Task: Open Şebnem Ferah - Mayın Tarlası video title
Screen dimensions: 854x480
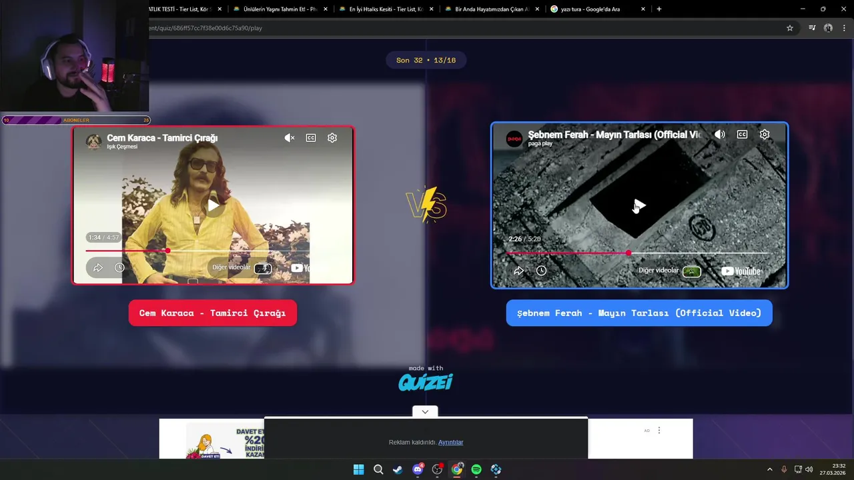Action: tap(614, 134)
